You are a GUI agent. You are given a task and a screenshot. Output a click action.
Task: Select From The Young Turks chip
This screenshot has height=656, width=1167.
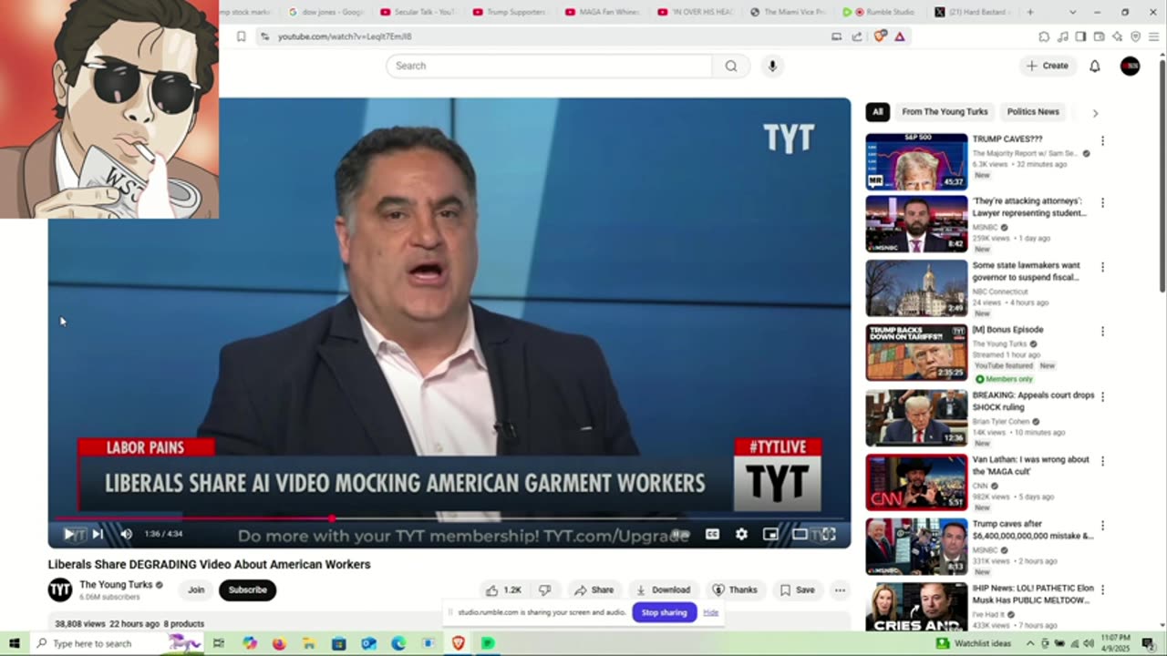coord(945,112)
